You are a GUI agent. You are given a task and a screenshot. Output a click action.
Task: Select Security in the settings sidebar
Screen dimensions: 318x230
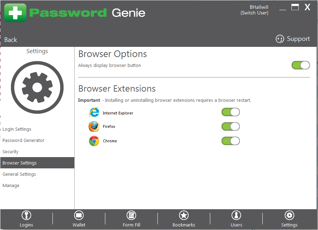tap(37, 152)
